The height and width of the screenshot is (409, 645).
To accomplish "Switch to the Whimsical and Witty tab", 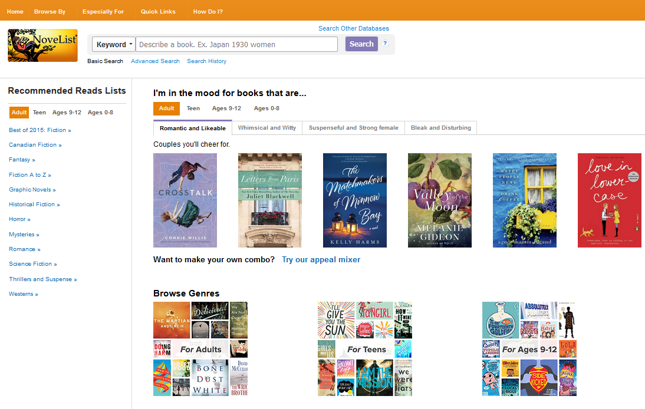I will (266, 128).
